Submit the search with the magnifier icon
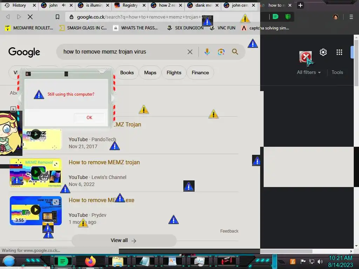The width and height of the screenshot is (359, 269). pyautogui.click(x=235, y=52)
